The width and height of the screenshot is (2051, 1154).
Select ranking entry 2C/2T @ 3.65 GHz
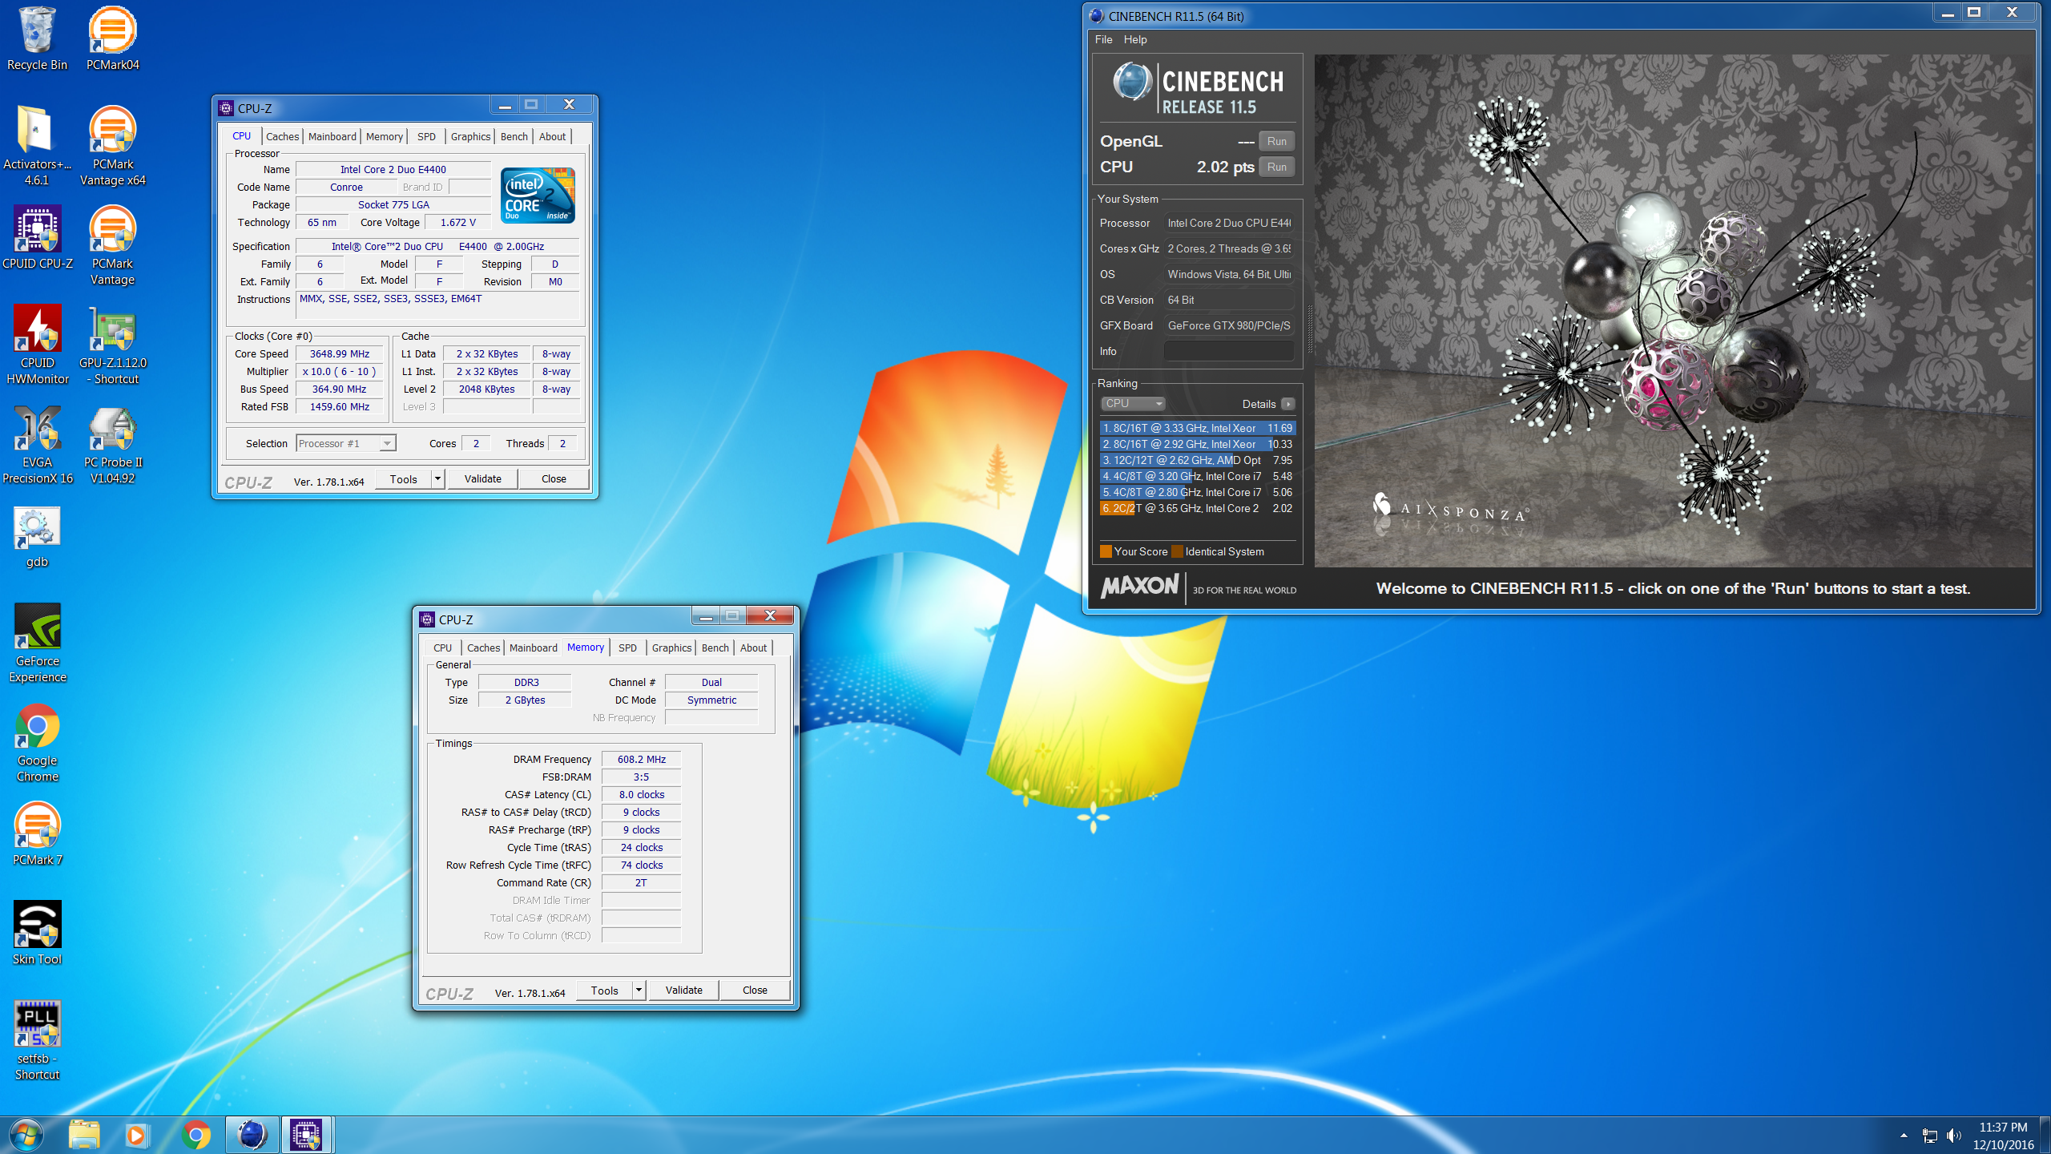click(1198, 508)
